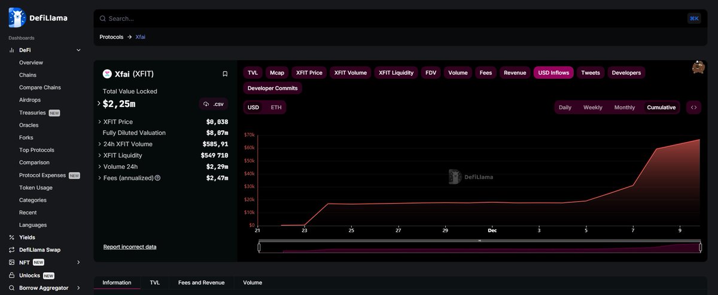The image size is (718, 295).
Task: Click the DeFi bar chart icon in sidebar
Action: click(x=12, y=50)
